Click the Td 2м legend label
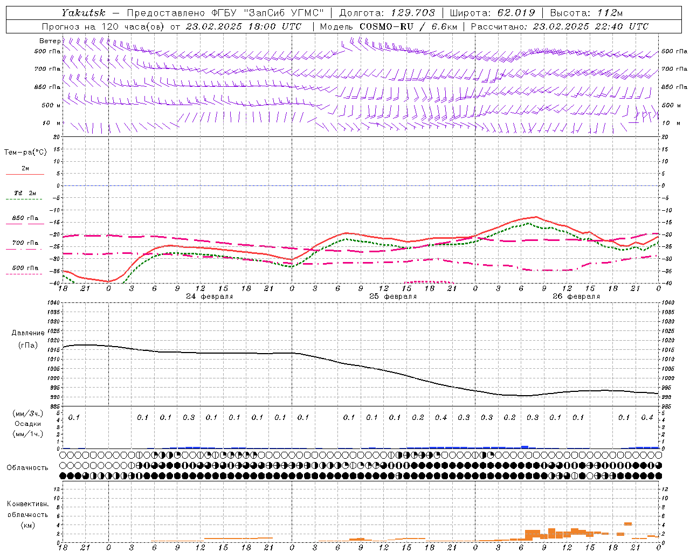The image size is (690, 552). (x=25, y=193)
